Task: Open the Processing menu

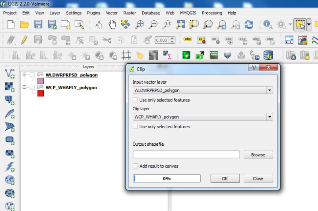Action: 212,13
